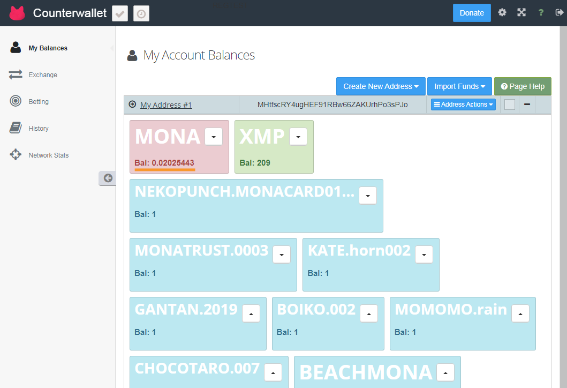This screenshot has width=567, height=388.
Task: Click the Page Help button
Action: coord(523,86)
